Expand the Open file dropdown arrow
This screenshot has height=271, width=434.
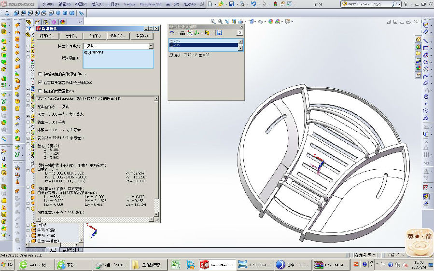coord(225,4)
